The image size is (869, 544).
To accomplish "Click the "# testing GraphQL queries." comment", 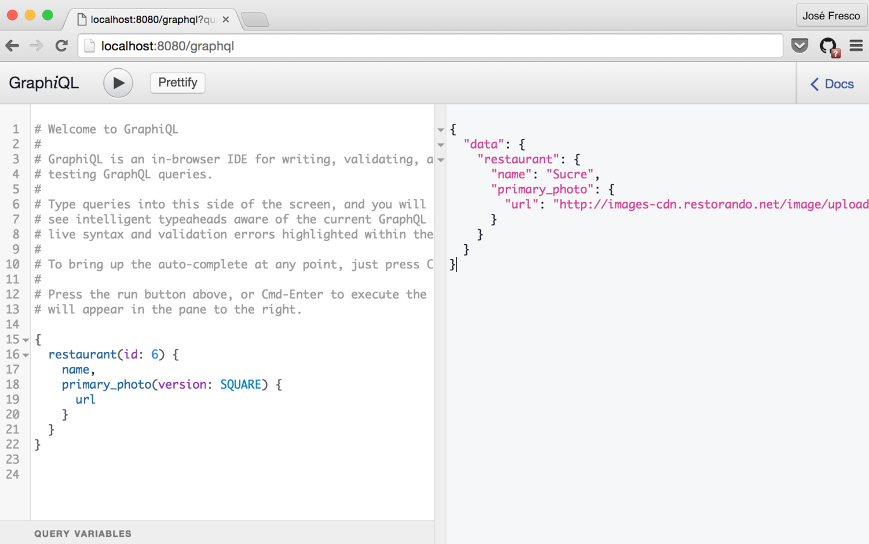I will (123, 174).
